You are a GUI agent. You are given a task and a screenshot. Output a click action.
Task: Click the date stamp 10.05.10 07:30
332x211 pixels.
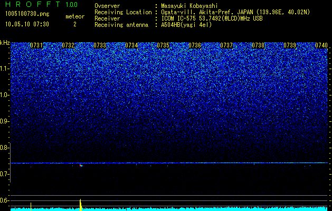click(27, 24)
